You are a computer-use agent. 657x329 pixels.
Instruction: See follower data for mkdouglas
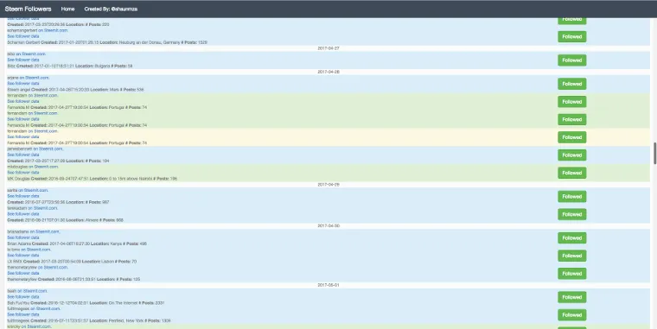[x=23, y=173]
